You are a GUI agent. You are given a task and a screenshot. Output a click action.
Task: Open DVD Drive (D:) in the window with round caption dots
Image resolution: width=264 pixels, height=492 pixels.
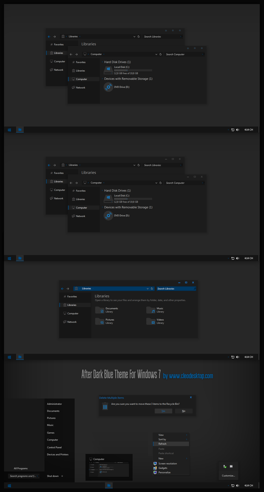coord(117,87)
